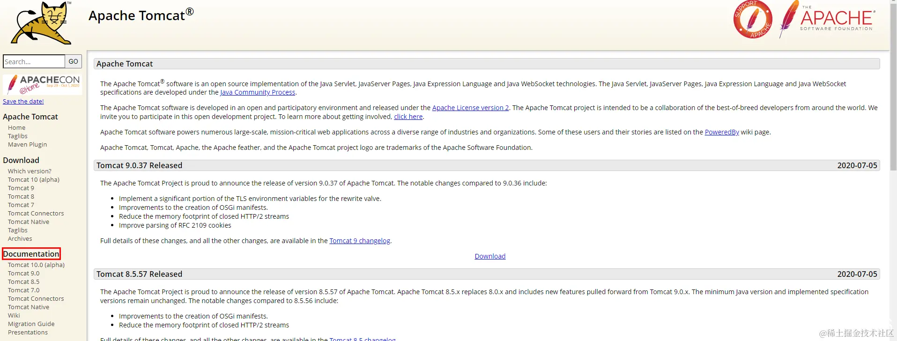Viewport: 897px width, 341px height.
Task: Click the Apache Software Foundation feather logo
Action: (827, 19)
